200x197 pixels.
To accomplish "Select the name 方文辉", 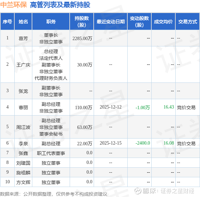I will (x=23, y=182).
